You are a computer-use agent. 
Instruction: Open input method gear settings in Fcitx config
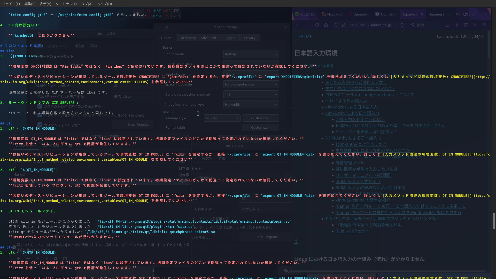(56, 258)
